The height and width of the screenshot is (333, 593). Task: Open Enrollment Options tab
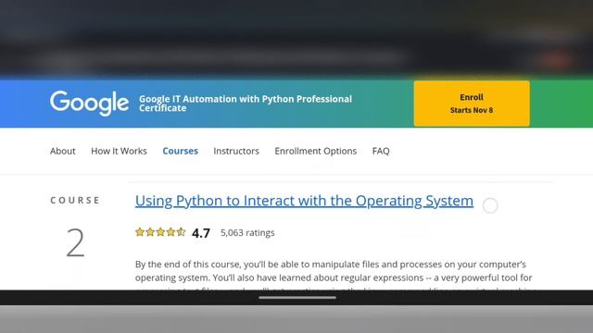tap(315, 151)
